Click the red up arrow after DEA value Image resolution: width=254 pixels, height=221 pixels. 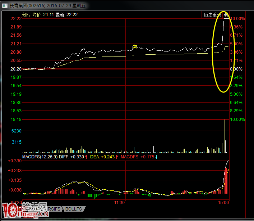tap(117, 157)
